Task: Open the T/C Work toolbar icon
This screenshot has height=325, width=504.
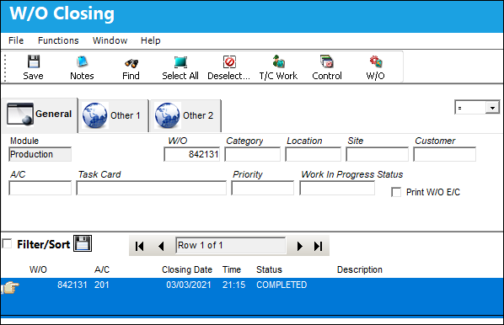Action: tap(278, 61)
